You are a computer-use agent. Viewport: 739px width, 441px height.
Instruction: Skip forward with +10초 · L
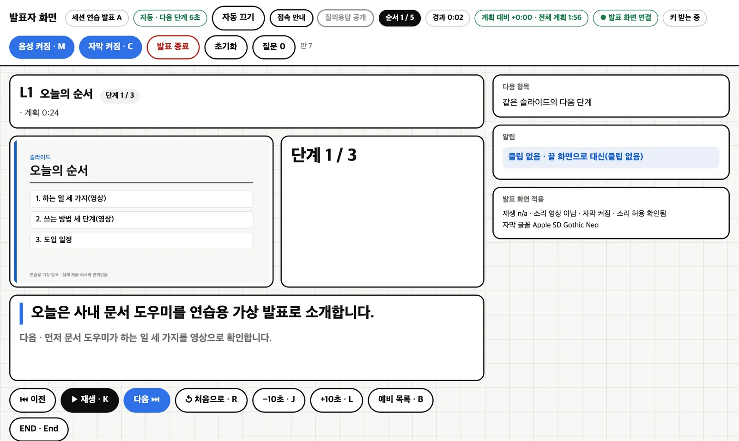[x=336, y=400]
